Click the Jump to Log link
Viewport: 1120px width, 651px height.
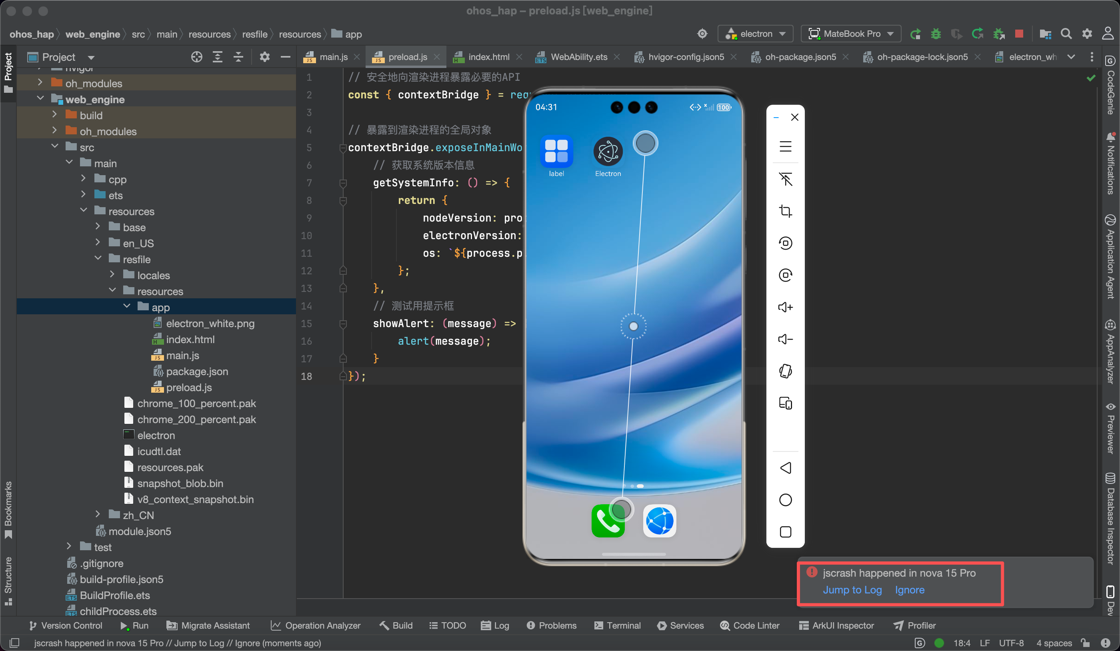[852, 590]
